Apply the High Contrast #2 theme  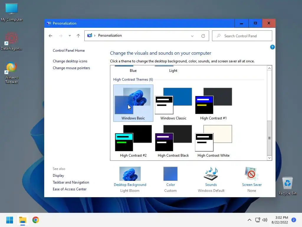coord(133,141)
